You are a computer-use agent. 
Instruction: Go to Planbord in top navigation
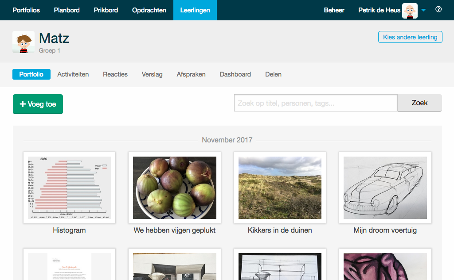point(67,10)
